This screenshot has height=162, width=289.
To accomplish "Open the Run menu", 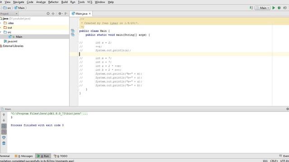I will 73,2.
